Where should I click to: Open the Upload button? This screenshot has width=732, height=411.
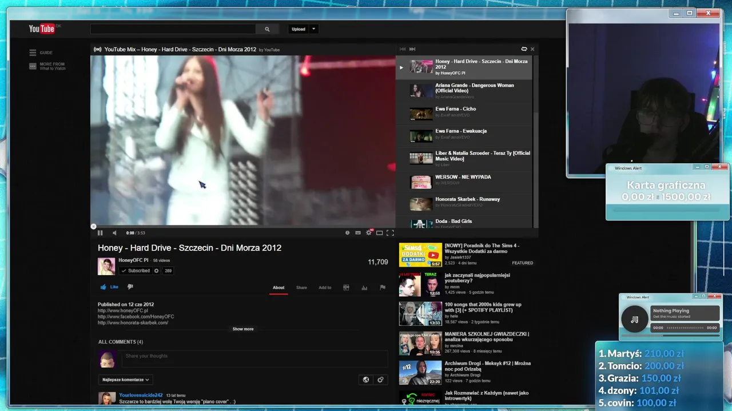pos(299,29)
